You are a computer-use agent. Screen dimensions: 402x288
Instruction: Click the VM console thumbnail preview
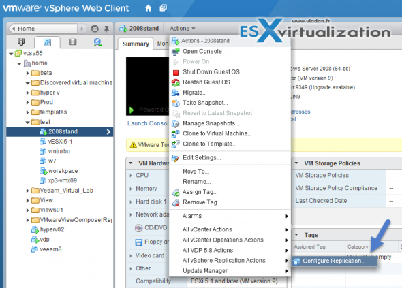(147, 86)
